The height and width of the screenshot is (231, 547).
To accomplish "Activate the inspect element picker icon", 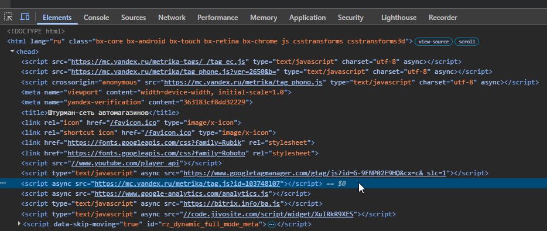I will [x=8, y=17].
